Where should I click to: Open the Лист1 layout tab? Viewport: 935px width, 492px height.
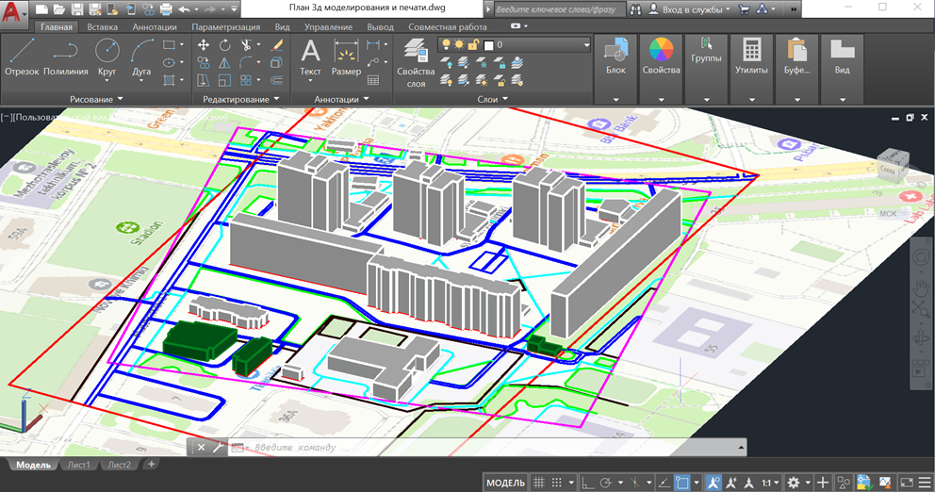pos(79,465)
